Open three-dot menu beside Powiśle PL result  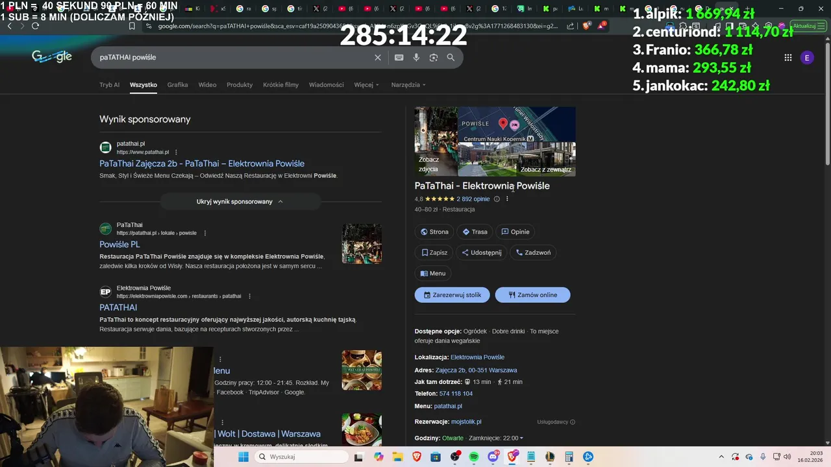point(205,233)
